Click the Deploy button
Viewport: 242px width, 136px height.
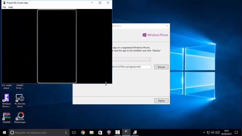tap(161, 101)
